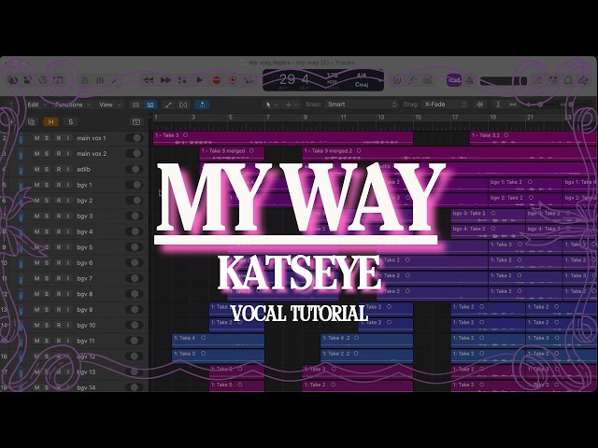Solo the main vox 2 track
Image resolution: width=598 pixels, height=448 pixels.
pyautogui.click(x=47, y=153)
